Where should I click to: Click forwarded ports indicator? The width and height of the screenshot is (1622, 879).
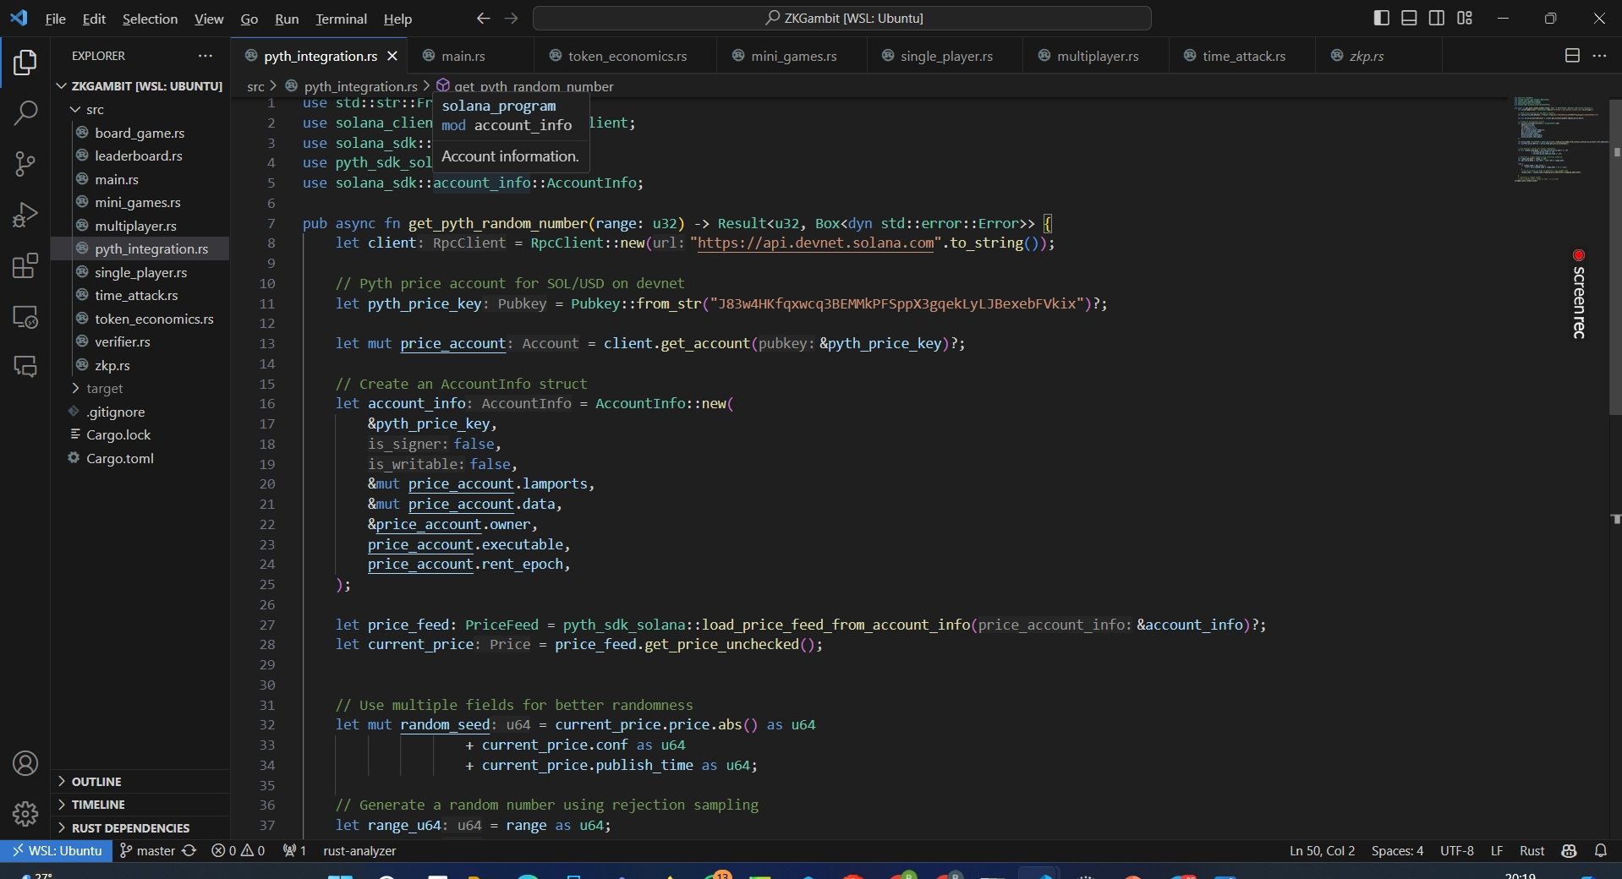coord(294,851)
